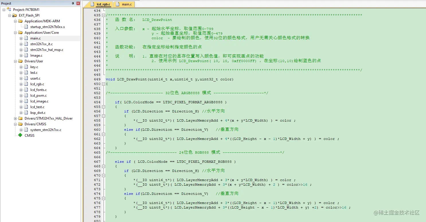Click the Project panel title bar text

tap(6, 3)
